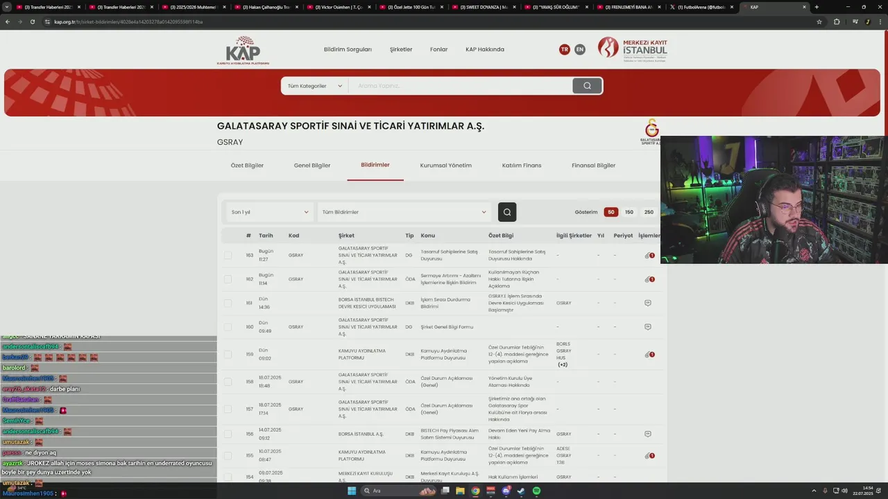
Task: Click the Windows taskbar Ara search box
Action: click(398, 491)
